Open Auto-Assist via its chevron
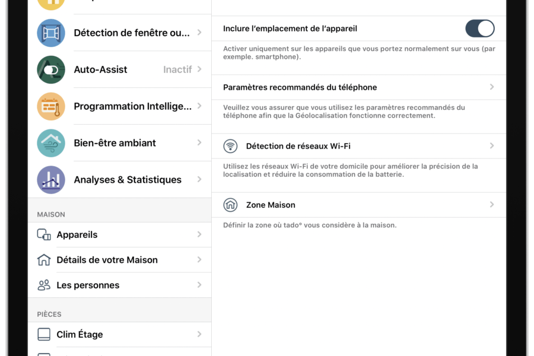The image size is (534, 356). (199, 69)
